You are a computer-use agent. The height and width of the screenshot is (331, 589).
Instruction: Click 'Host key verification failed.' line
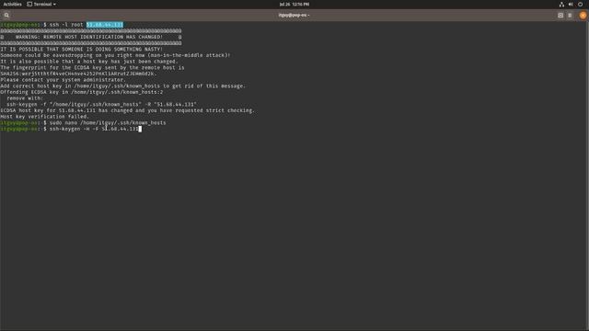point(44,117)
